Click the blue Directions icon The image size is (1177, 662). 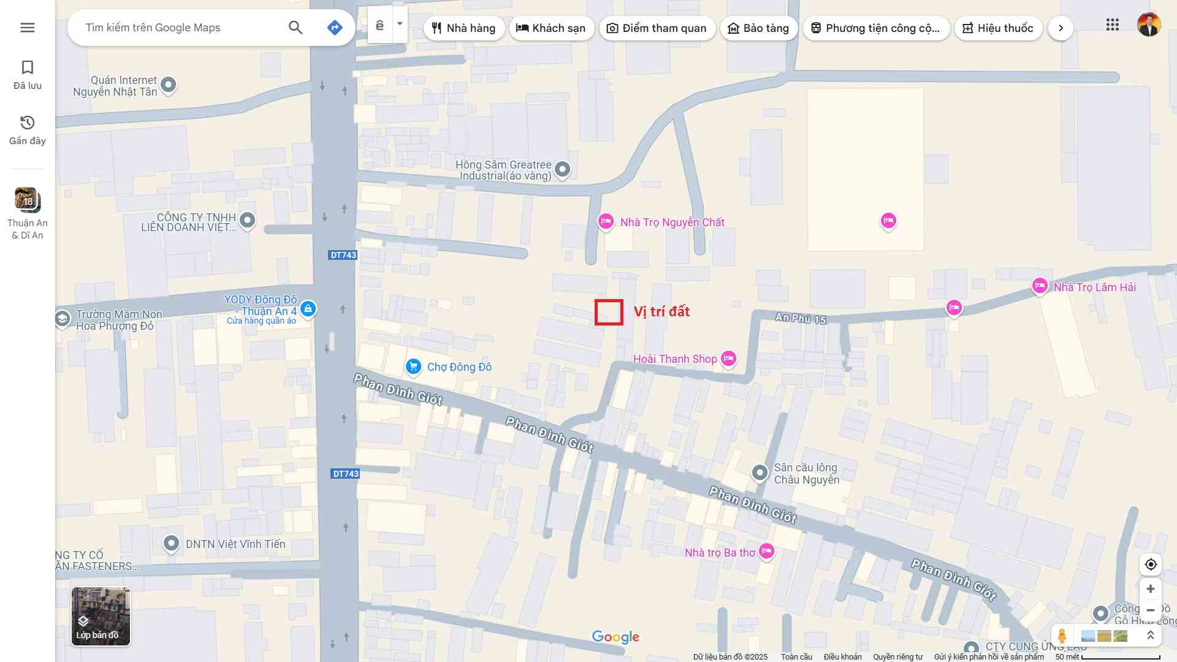pos(335,28)
